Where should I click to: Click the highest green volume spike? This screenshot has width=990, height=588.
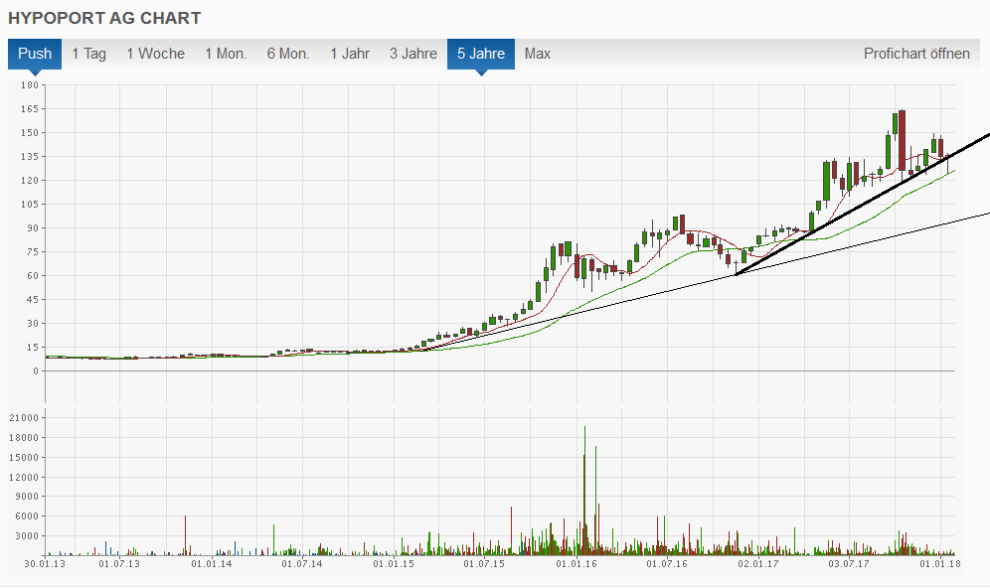click(585, 491)
